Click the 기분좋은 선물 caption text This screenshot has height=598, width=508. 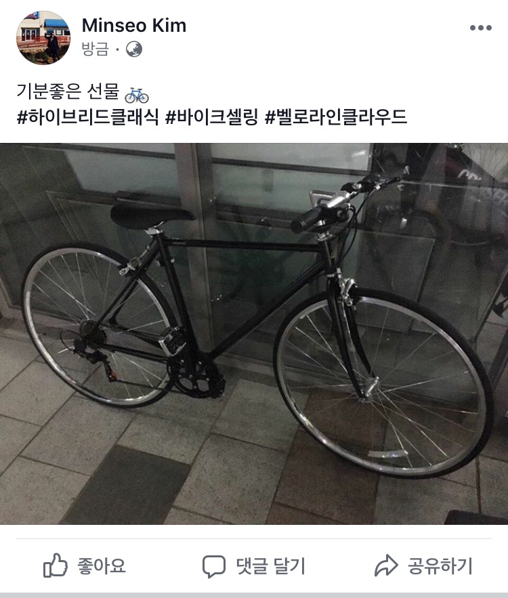68,92
